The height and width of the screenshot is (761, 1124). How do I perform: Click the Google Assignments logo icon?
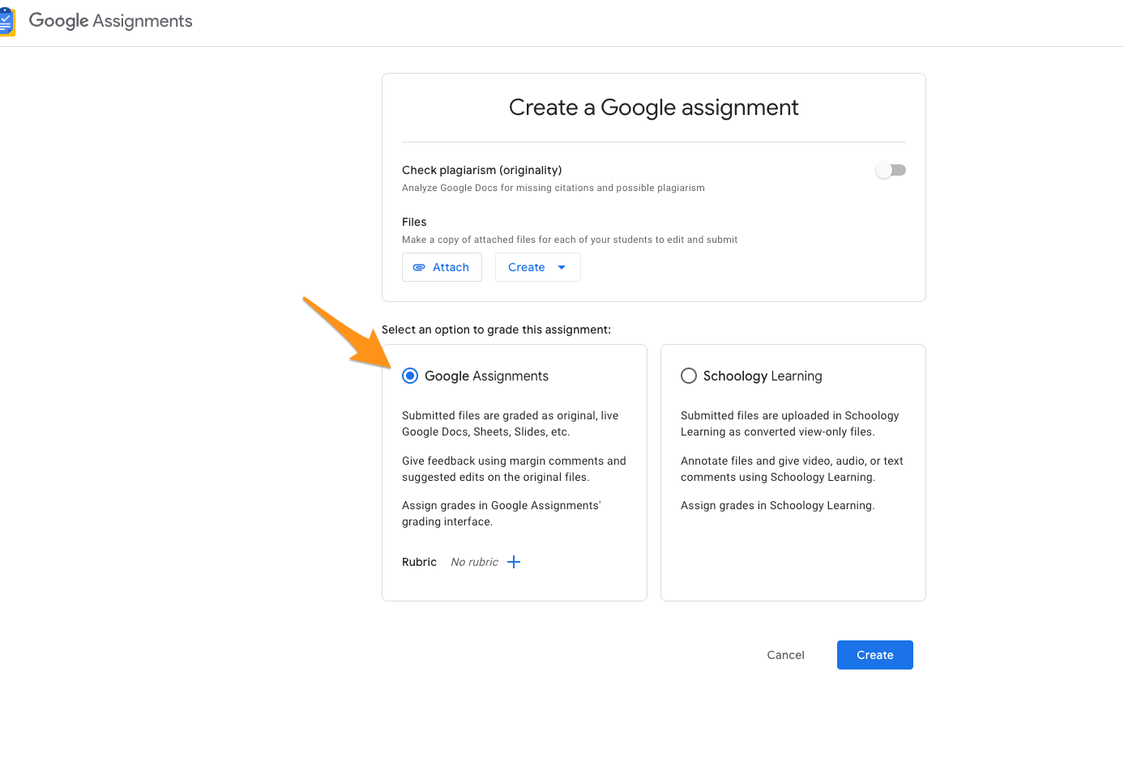pyautogui.click(x=7, y=22)
